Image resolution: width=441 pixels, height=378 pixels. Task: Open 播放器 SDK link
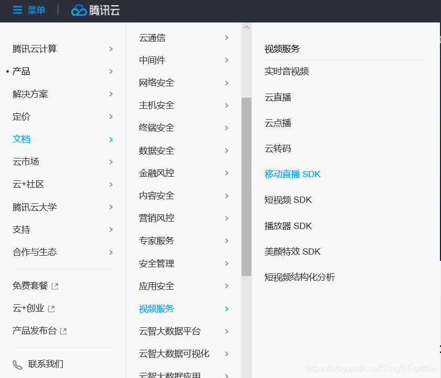tap(288, 226)
